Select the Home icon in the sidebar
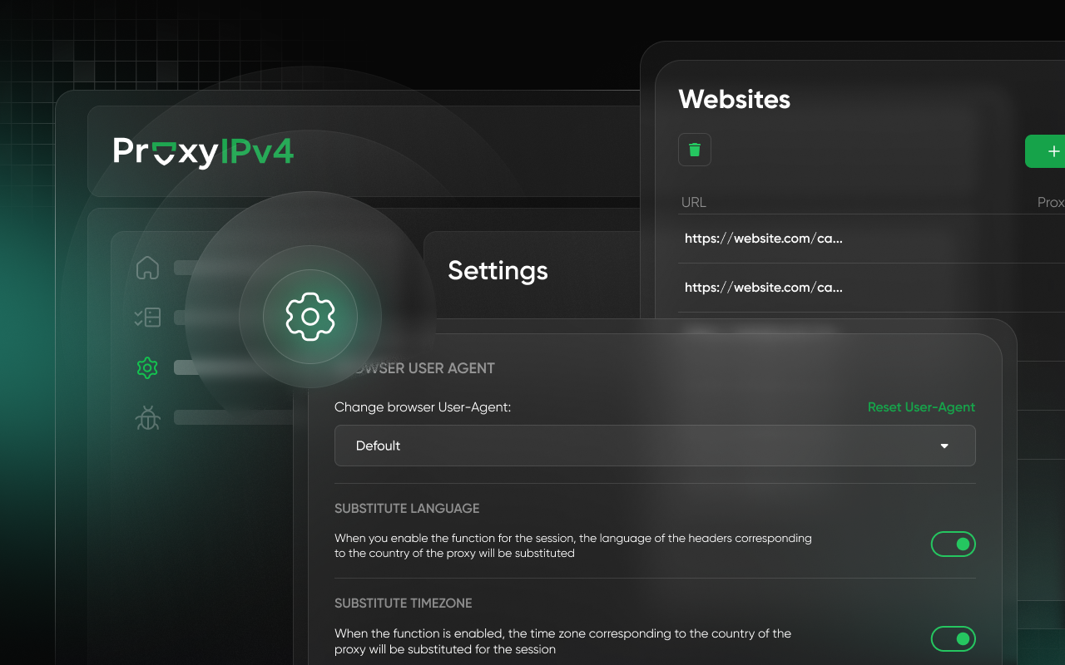The width and height of the screenshot is (1065, 665). pyautogui.click(x=147, y=268)
